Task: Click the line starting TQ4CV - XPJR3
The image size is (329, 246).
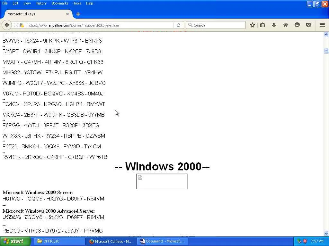Action: (x=54, y=104)
